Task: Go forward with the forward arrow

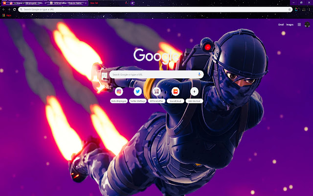Action: (x=9, y=9)
